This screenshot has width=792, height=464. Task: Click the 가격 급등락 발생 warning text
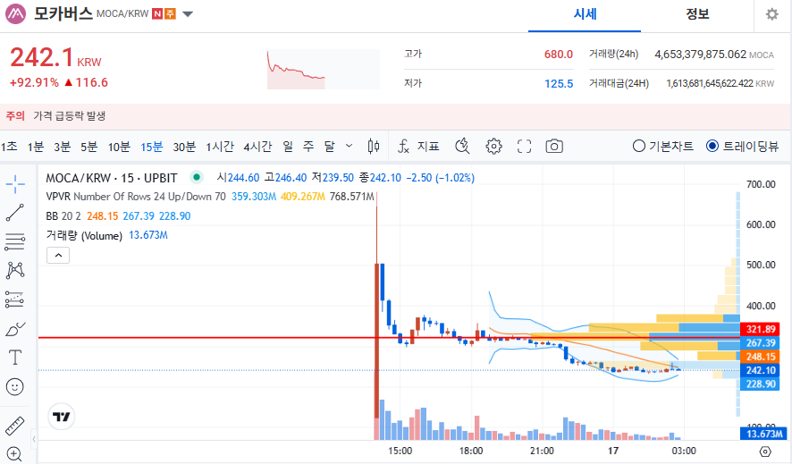coord(69,116)
